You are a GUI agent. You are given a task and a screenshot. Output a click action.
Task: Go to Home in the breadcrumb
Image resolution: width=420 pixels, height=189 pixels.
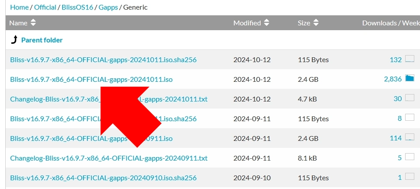19,7
